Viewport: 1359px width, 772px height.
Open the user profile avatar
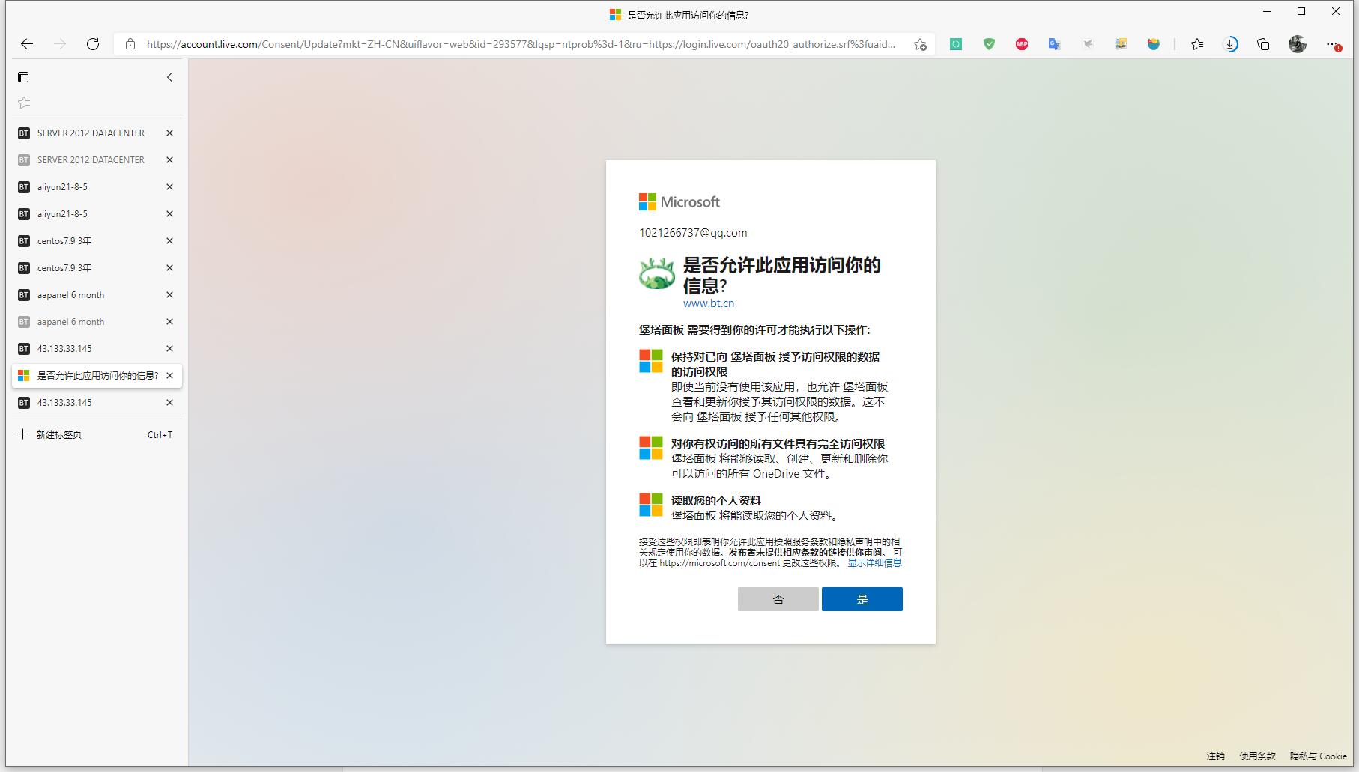pos(1298,44)
